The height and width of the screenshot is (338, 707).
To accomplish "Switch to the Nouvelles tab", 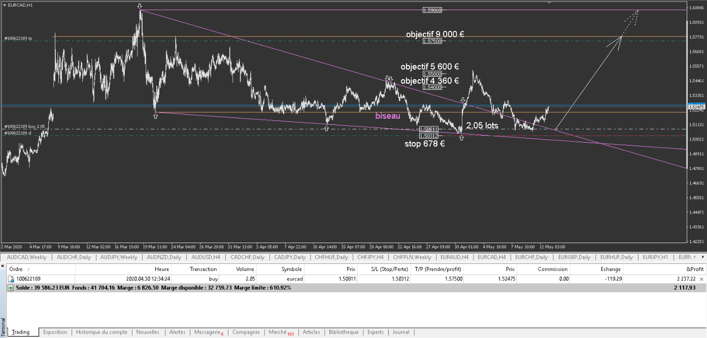I will pyautogui.click(x=148, y=332).
